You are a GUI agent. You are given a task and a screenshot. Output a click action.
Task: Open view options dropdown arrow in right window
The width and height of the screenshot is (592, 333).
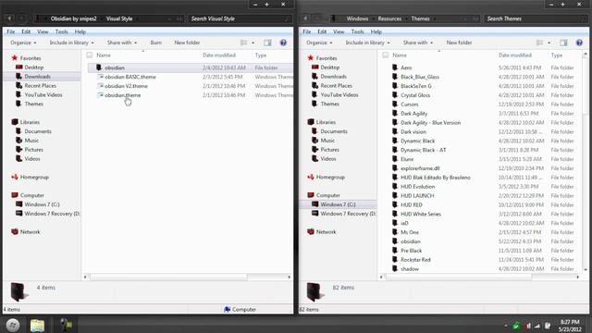coord(549,43)
